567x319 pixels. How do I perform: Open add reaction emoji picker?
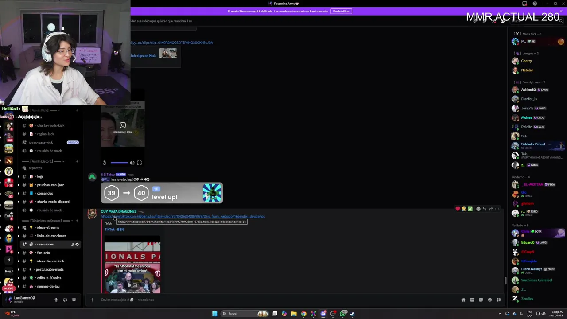pos(478,209)
